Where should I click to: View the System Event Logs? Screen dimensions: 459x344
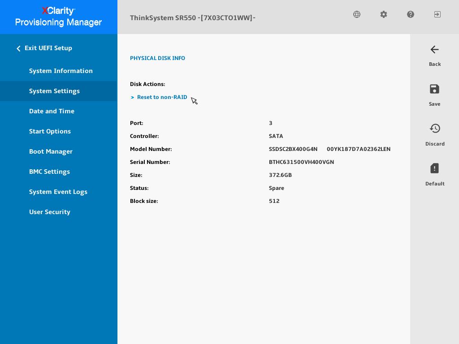click(58, 192)
